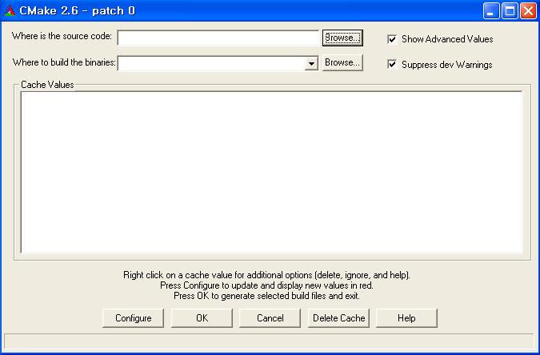Viewport: 540px width, 355px height.
Task: Click the Configure button
Action: click(133, 317)
